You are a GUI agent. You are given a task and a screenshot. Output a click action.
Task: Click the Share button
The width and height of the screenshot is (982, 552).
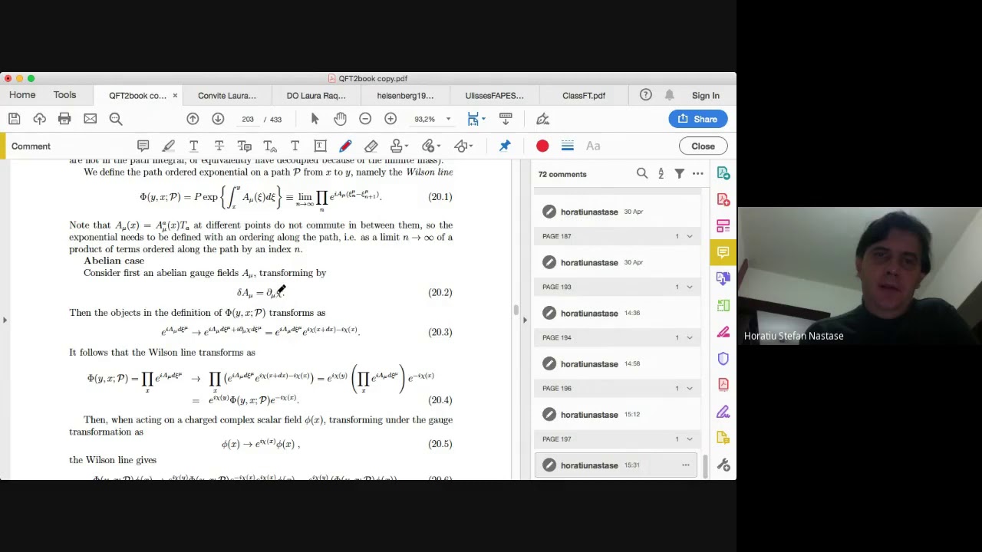[x=698, y=119]
